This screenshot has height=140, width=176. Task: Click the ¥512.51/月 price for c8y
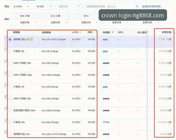165,122
